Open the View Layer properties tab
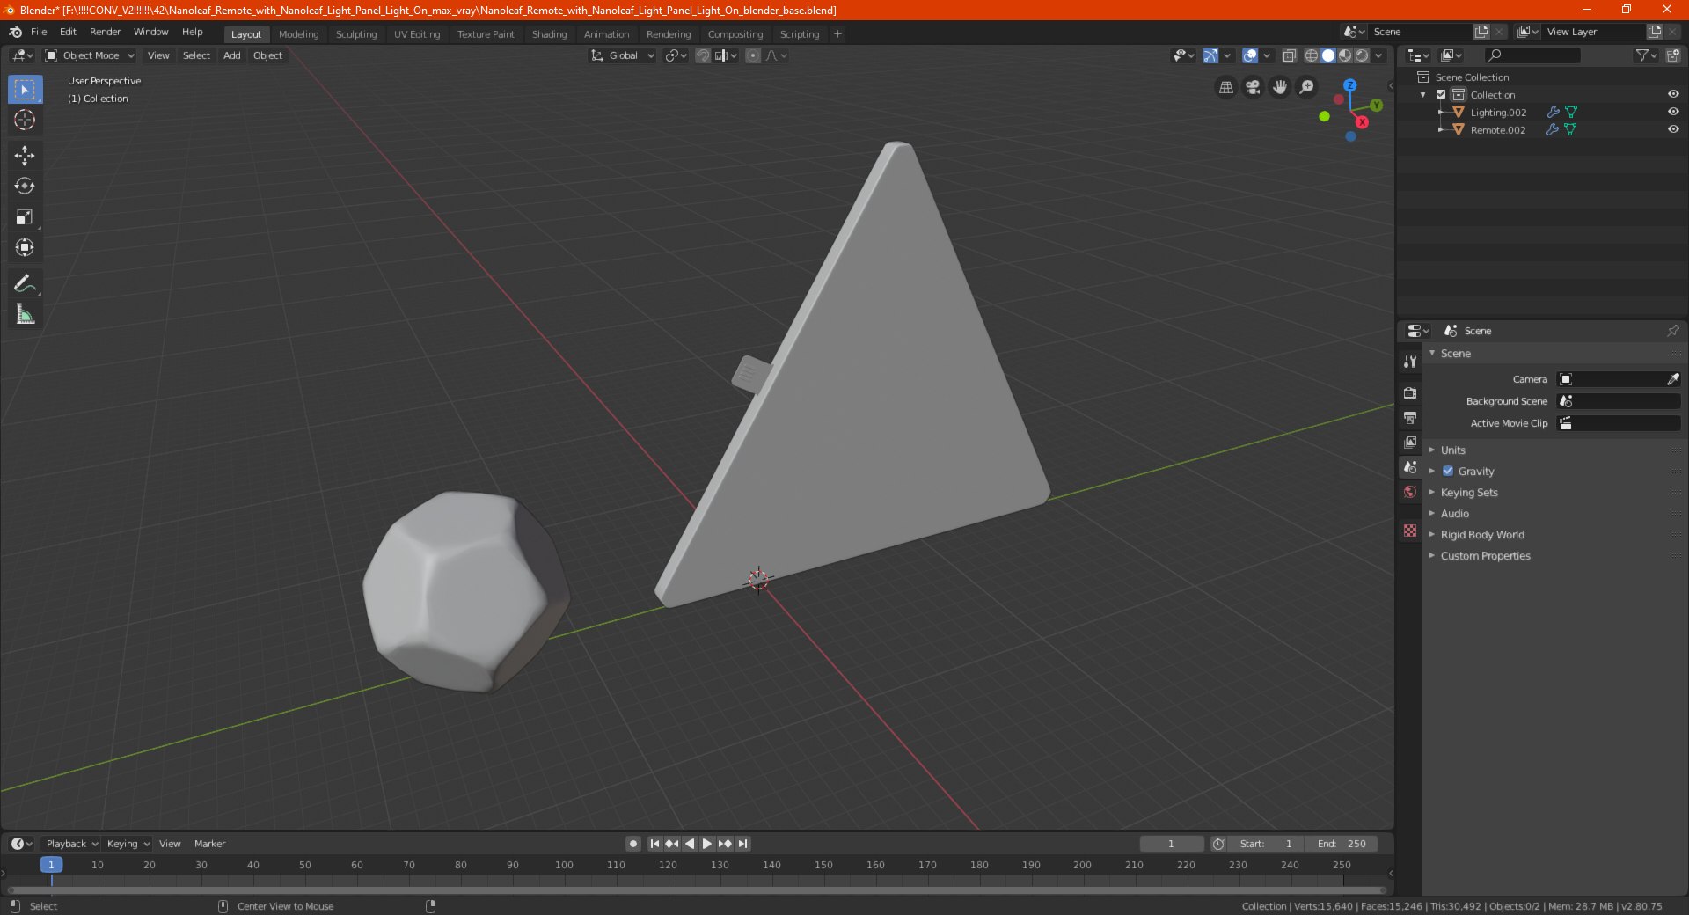 tap(1410, 442)
